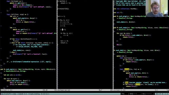Click the [me] tmux session name
The width and height of the screenshot is (169, 95).
(2, 94)
